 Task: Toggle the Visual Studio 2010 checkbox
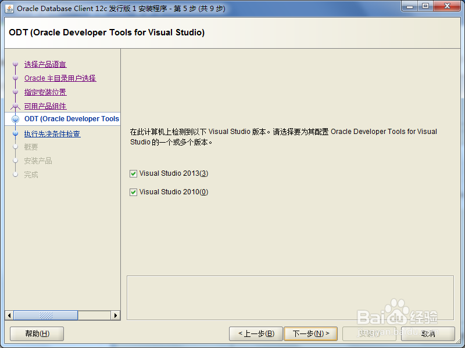pos(133,192)
